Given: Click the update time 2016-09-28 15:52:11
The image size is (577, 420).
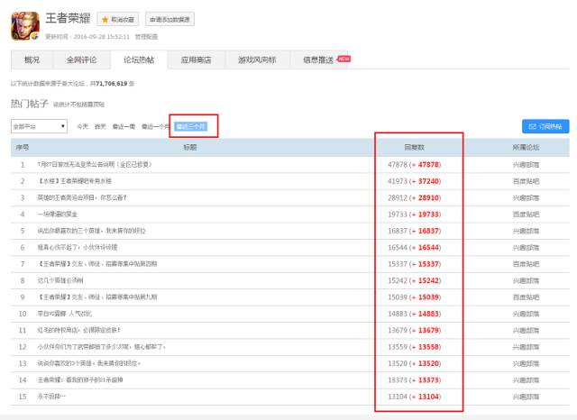Looking at the screenshot, I should [102, 36].
